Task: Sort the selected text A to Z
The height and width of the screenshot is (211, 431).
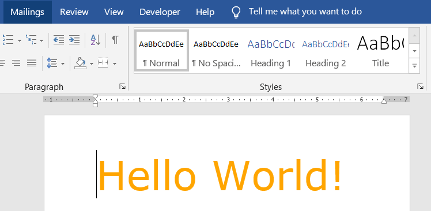Action: pyautogui.click(x=96, y=40)
